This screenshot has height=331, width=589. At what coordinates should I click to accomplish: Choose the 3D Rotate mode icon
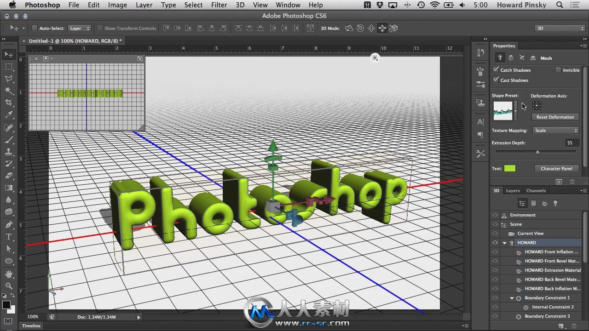pyautogui.click(x=349, y=29)
